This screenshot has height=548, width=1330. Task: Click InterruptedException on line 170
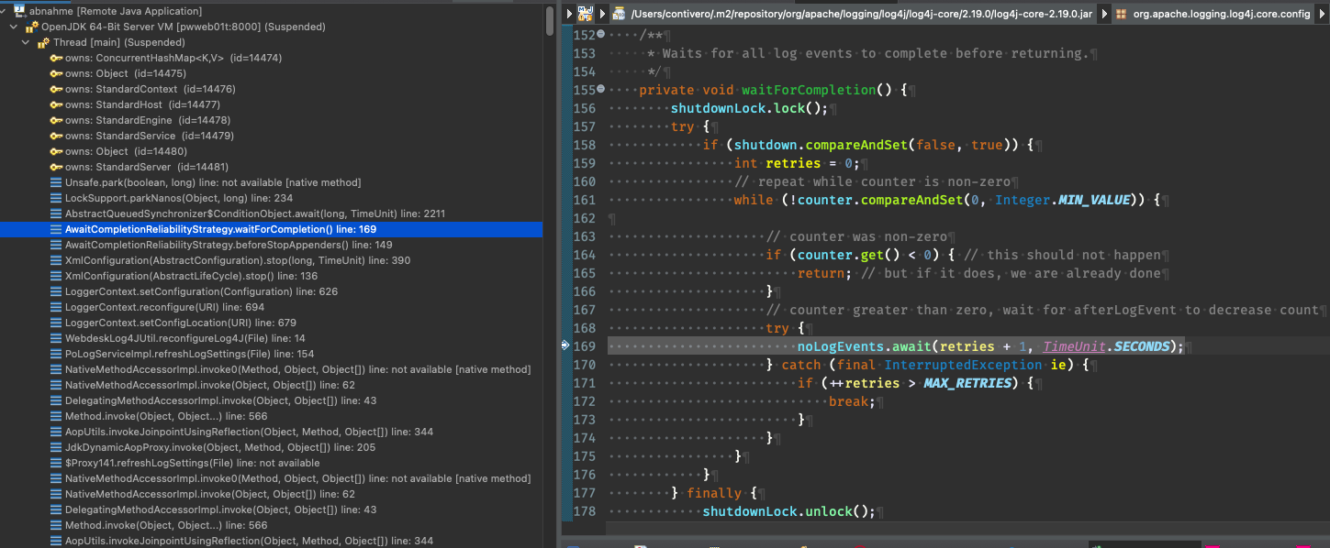964,365
